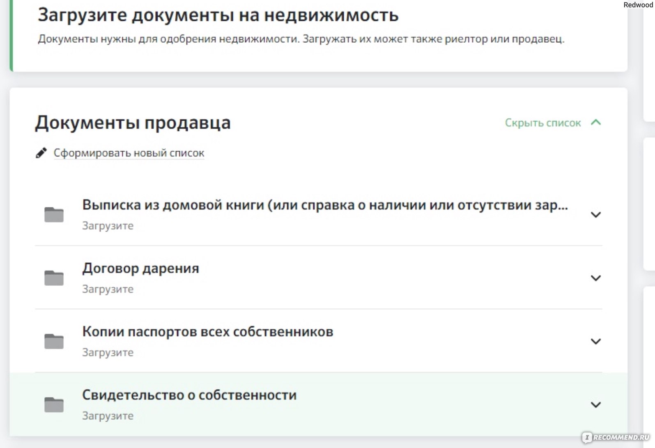Click Загрузите under Договор дарения
Screen dimensions: 655x448
coord(108,289)
